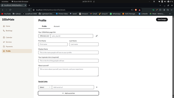View site information icon in address bar
This screenshot has height=98, width=174.
[34, 10]
